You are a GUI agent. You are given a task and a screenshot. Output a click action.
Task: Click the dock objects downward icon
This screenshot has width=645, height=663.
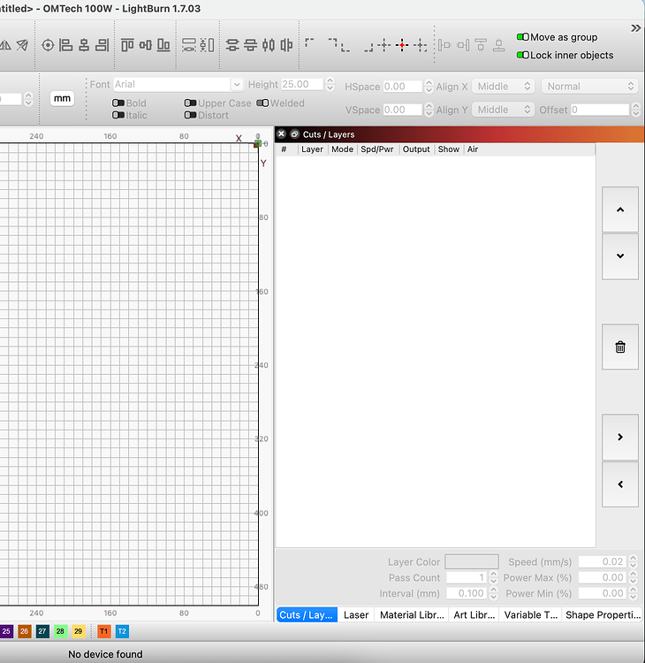pyautogui.click(x=498, y=45)
